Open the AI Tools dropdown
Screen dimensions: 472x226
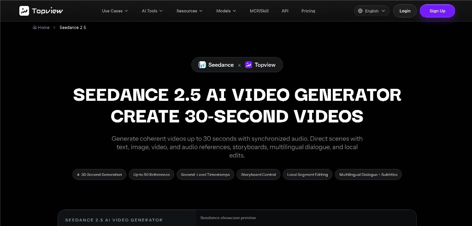(152, 11)
